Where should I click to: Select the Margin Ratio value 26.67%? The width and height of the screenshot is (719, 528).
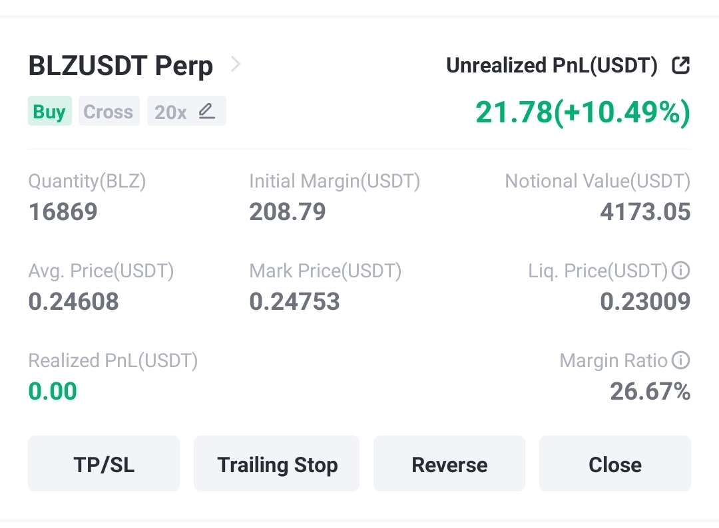(x=650, y=392)
